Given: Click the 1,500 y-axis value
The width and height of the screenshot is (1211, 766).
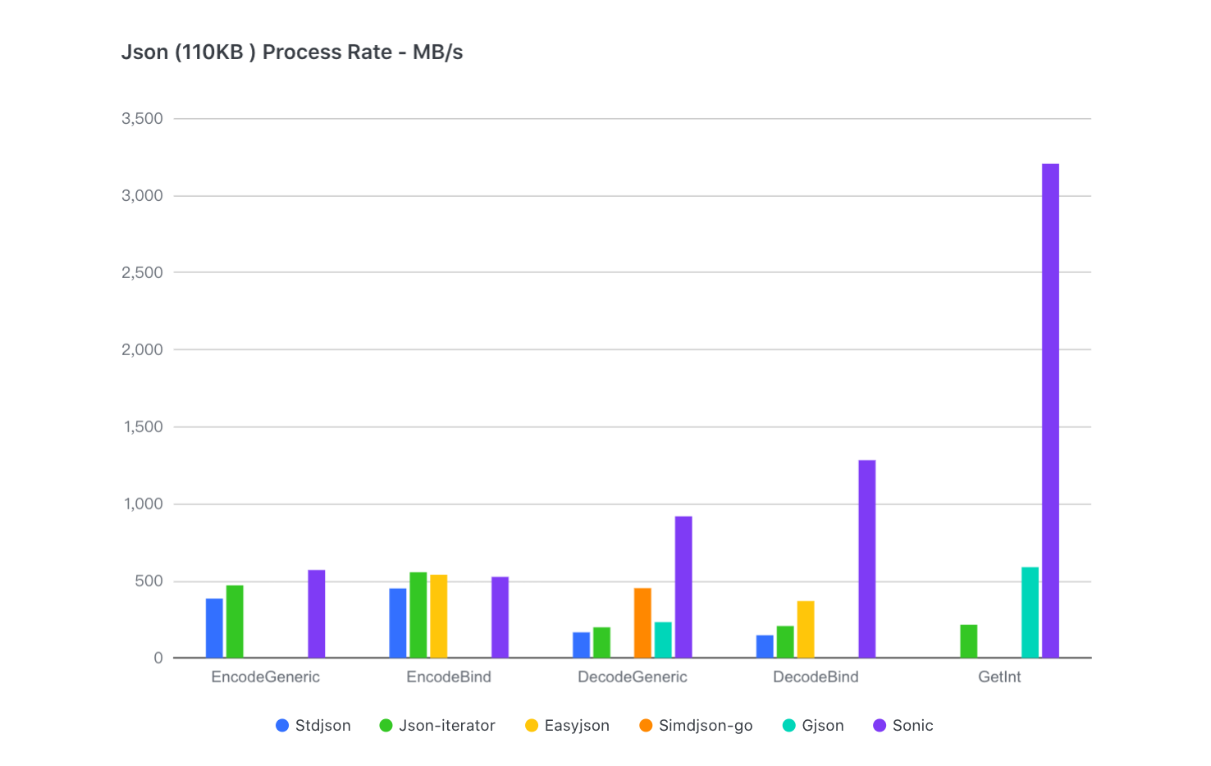Looking at the screenshot, I should pos(144,427).
